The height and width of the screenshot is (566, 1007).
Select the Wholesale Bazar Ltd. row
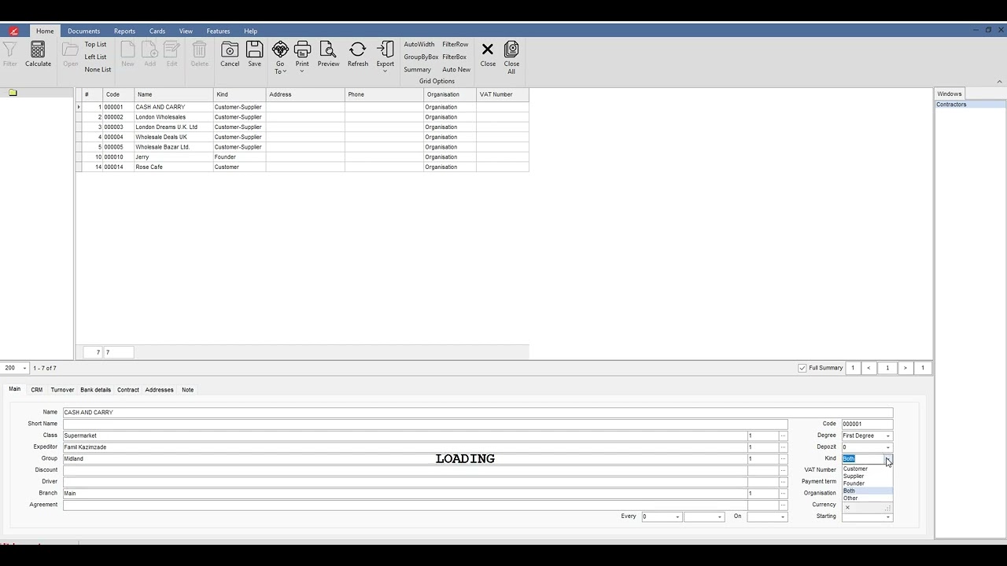coord(302,147)
